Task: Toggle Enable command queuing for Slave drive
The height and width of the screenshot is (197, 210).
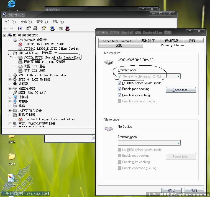Action: pos(119,168)
